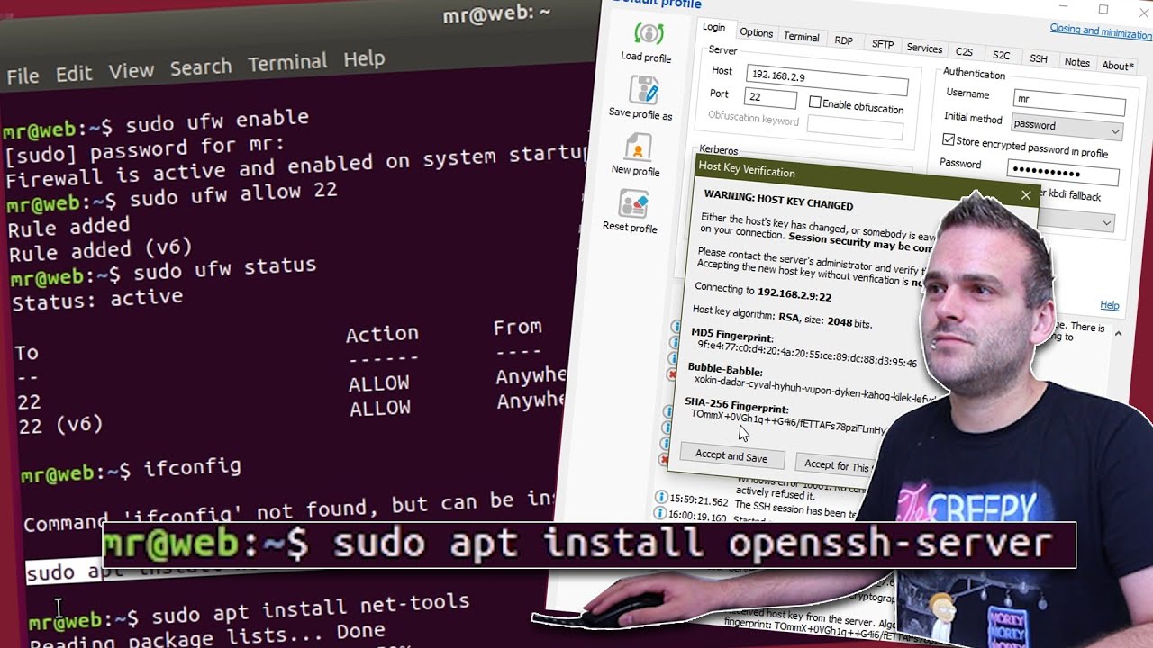Click info icon beside 15:59:21.562 log entry
This screenshot has height=648, width=1153.
660,497
